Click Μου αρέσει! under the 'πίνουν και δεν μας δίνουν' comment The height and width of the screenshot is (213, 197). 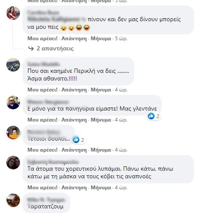point(42,39)
